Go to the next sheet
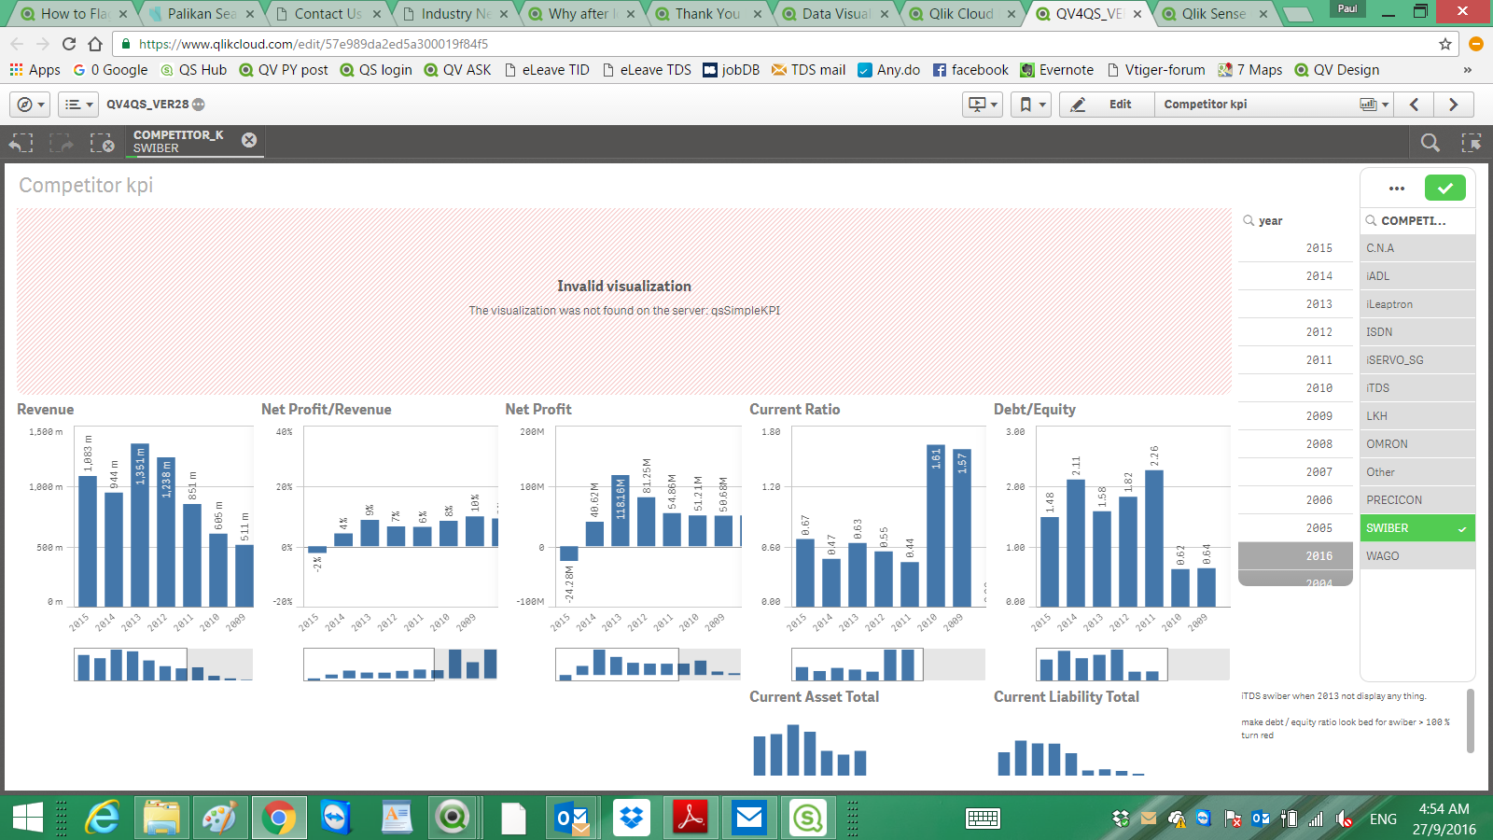1493x840 pixels. [1454, 105]
